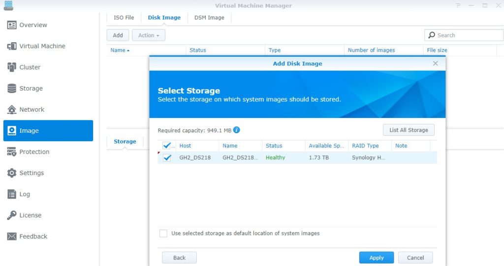
Task: Click the Settings gear icon
Action: [12, 173]
